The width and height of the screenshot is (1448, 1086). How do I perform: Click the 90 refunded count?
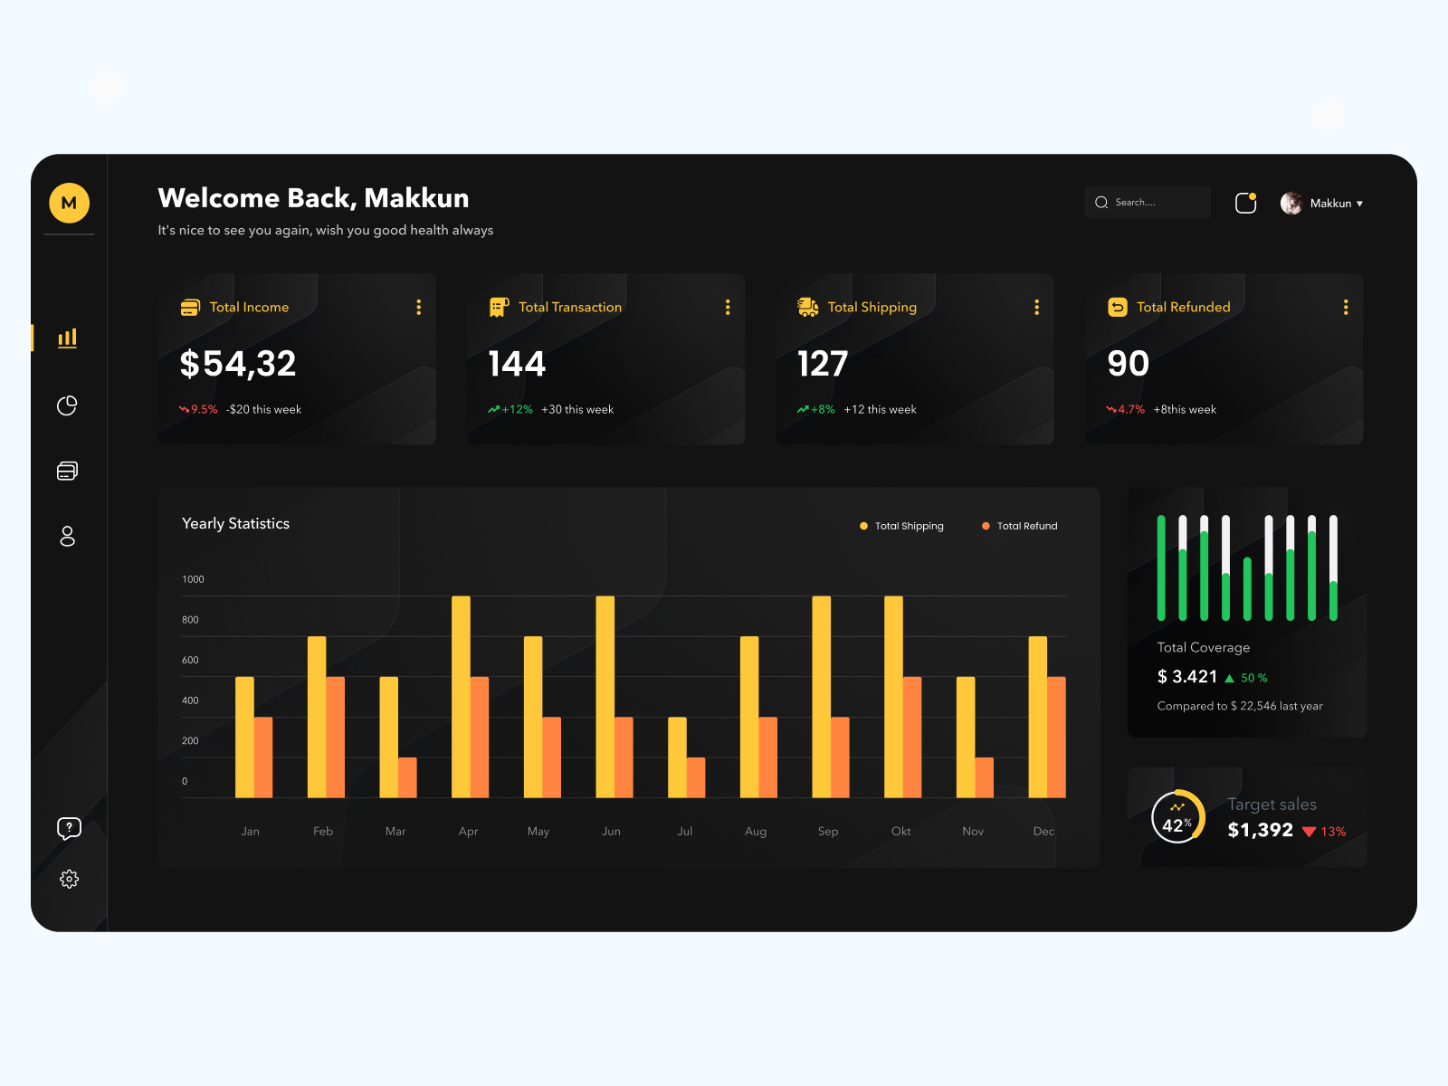[x=1129, y=364]
